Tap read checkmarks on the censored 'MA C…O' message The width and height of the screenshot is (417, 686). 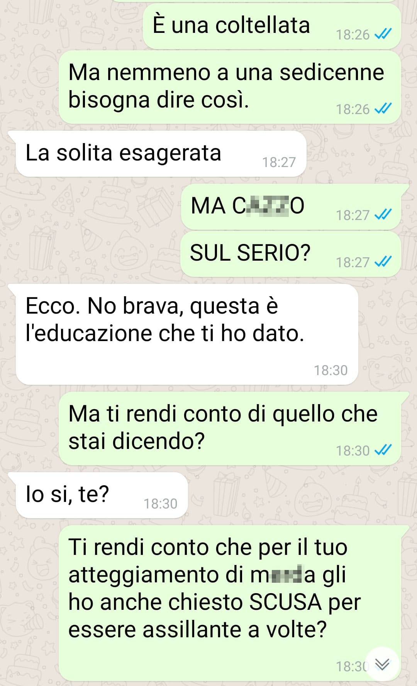point(383,215)
